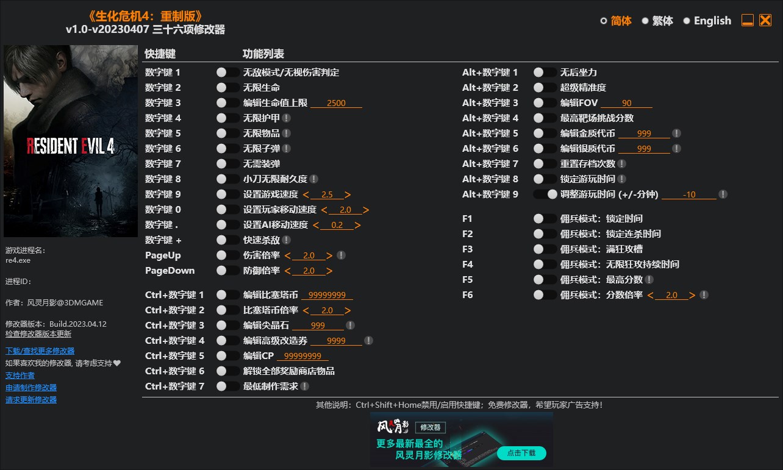This screenshot has width=783, height=470.
Task: Click info icon next to 无限子弹
Action: (286, 148)
